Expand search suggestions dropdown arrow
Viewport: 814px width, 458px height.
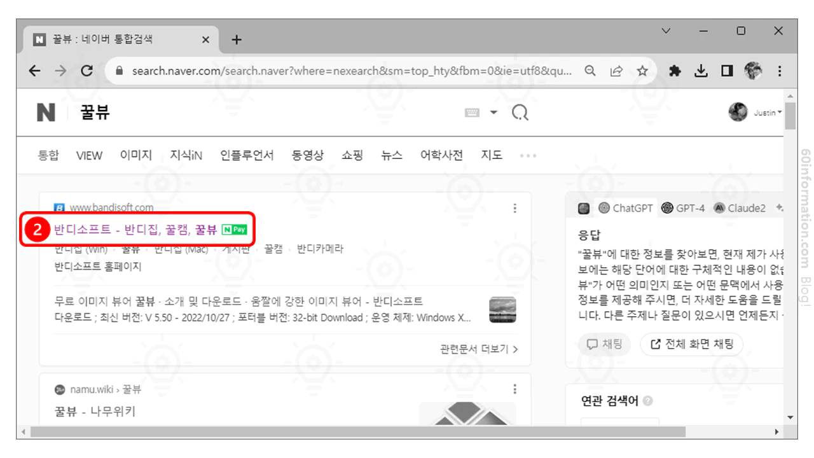coord(493,113)
